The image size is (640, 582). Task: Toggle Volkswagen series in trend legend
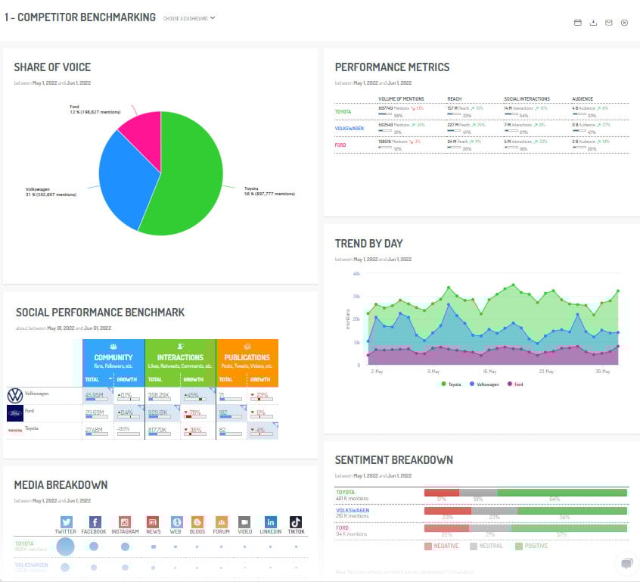(x=484, y=384)
